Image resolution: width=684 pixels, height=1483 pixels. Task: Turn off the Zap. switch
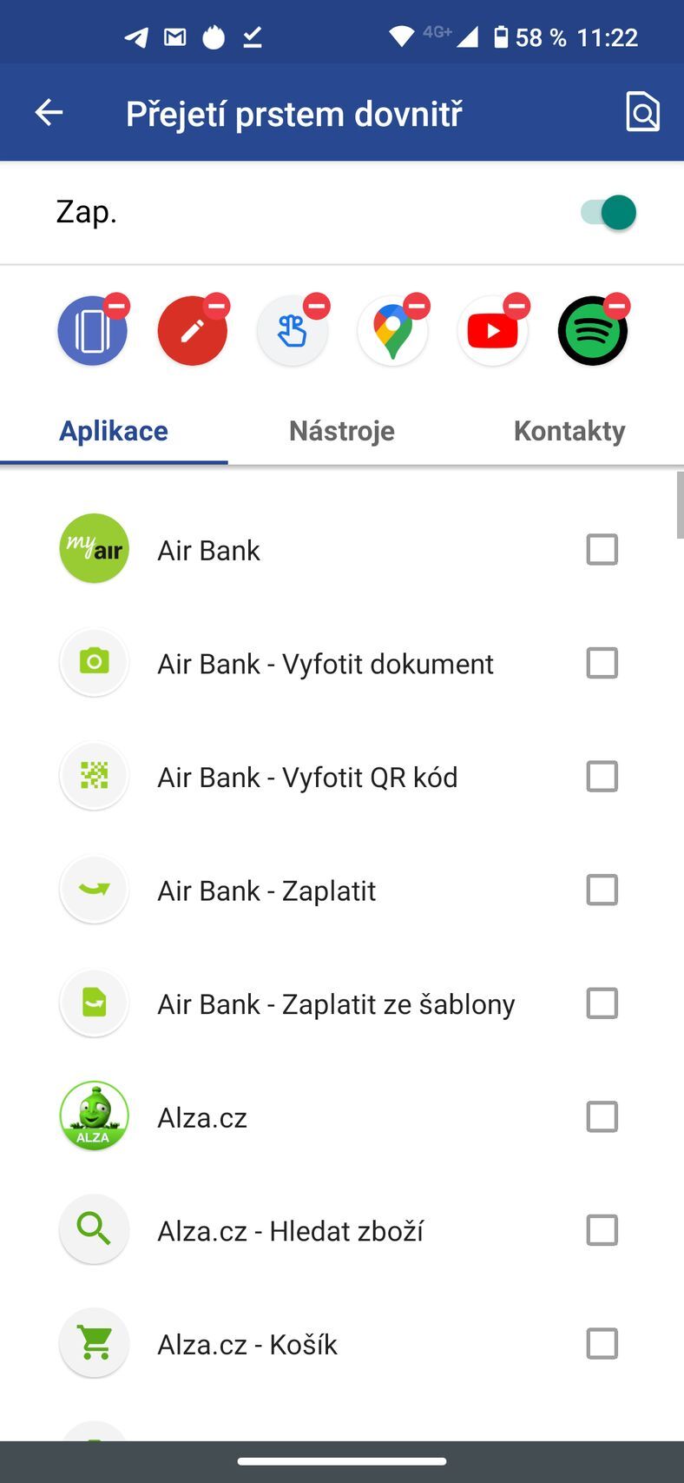click(x=609, y=212)
